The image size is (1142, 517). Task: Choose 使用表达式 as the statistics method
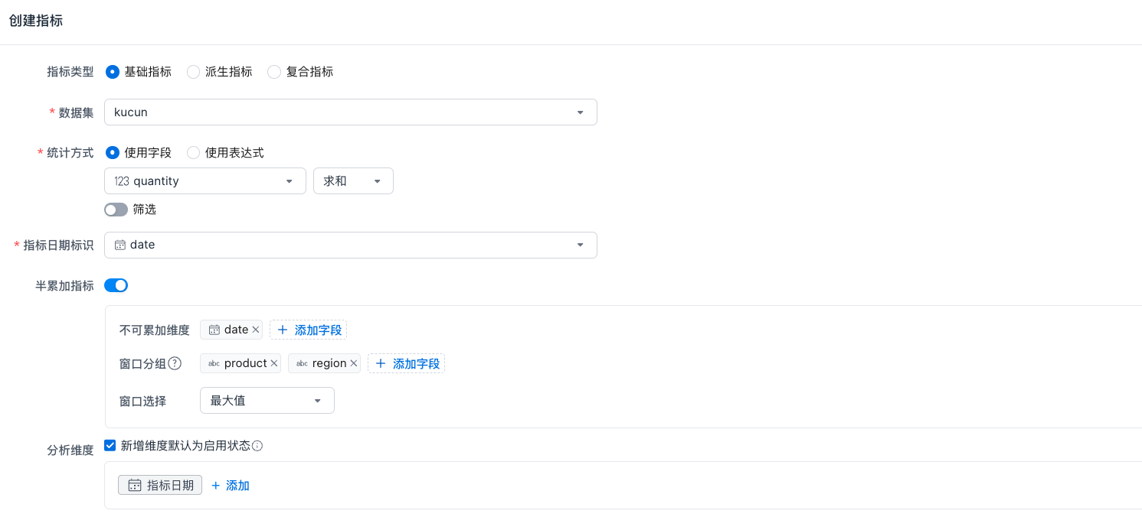193,153
